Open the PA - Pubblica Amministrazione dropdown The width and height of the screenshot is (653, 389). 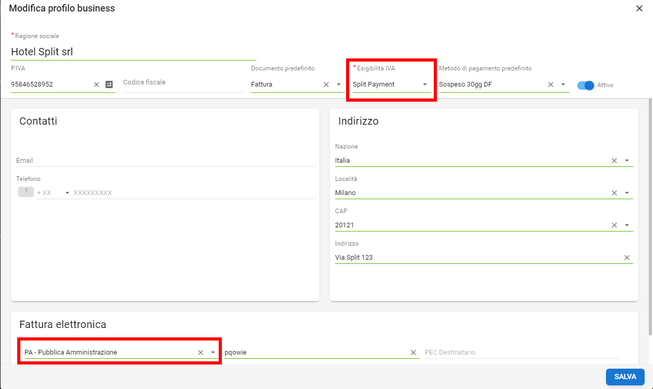pyautogui.click(x=213, y=352)
